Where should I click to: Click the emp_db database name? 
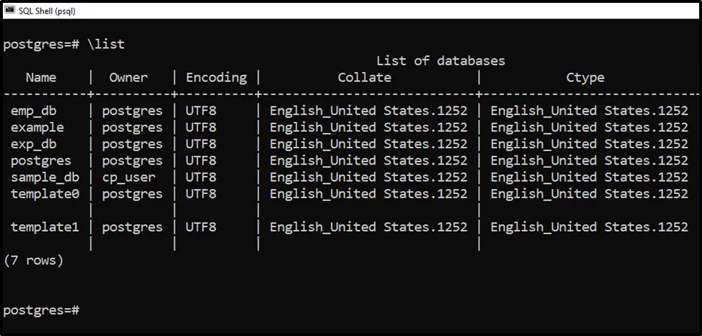tap(34, 111)
